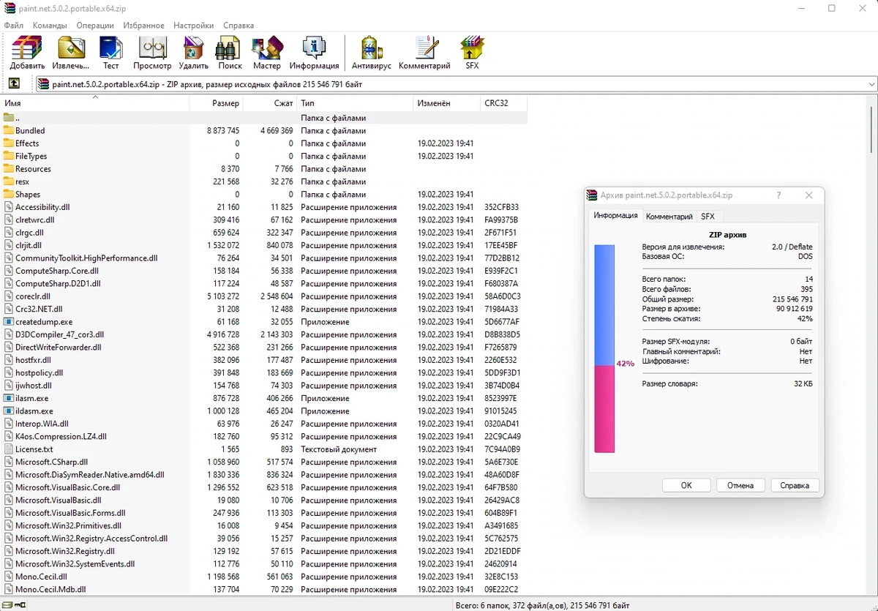878x611 pixels.
Task: Select the DirectWriteForwarder.dll row
Action: coord(263,348)
